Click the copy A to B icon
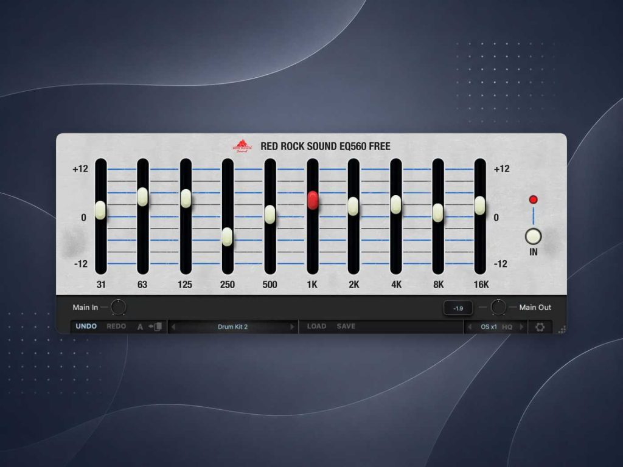623x467 pixels. pyautogui.click(x=155, y=327)
